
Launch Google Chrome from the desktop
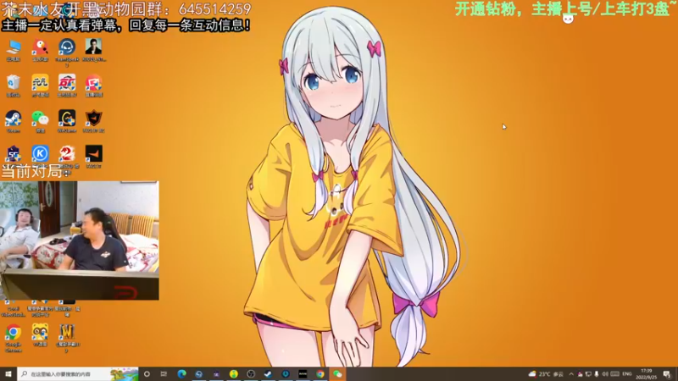14,333
